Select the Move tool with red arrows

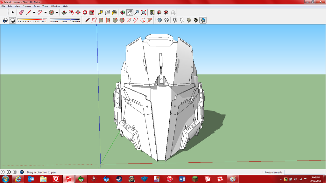[78, 12]
